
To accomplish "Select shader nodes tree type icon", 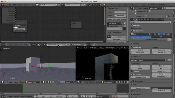I will (x=30, y=45).
